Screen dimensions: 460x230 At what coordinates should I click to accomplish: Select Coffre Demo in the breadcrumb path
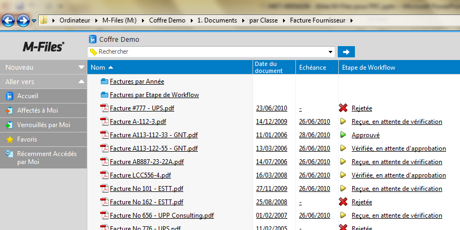(x=167, y=20)
